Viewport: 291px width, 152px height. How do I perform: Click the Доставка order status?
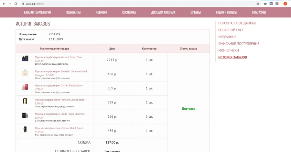coord(189,109)
